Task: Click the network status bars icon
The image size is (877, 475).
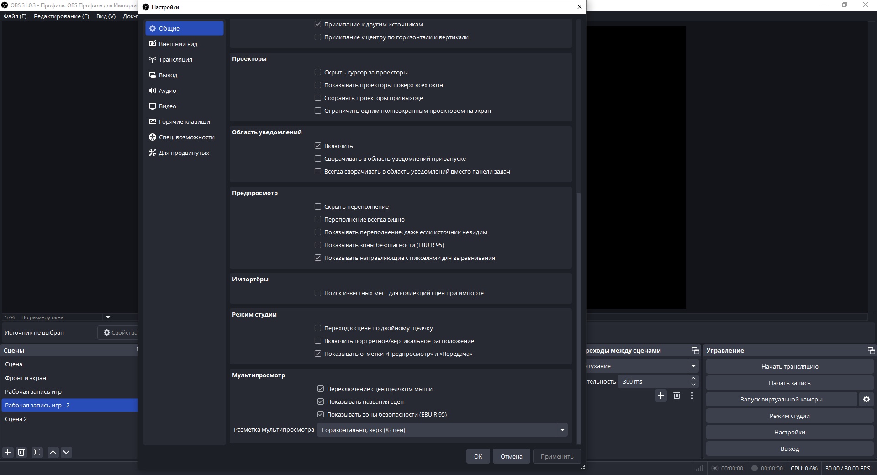Action: tap(699, 468)
